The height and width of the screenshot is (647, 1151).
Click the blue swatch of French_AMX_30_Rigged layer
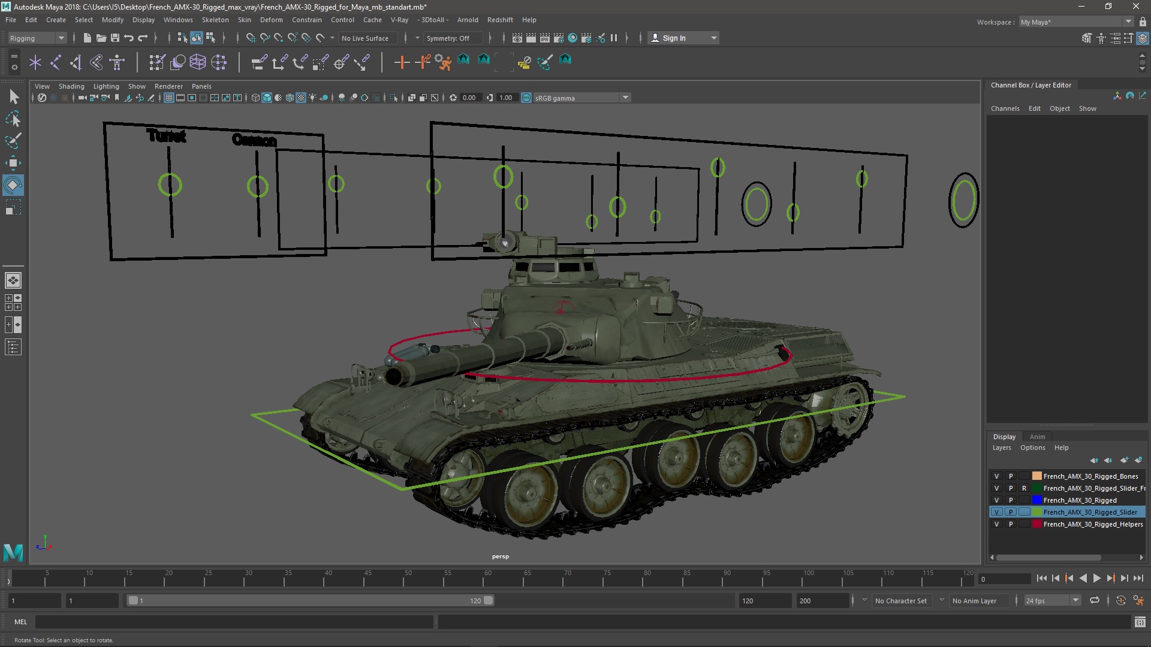tap(1036, 500)
